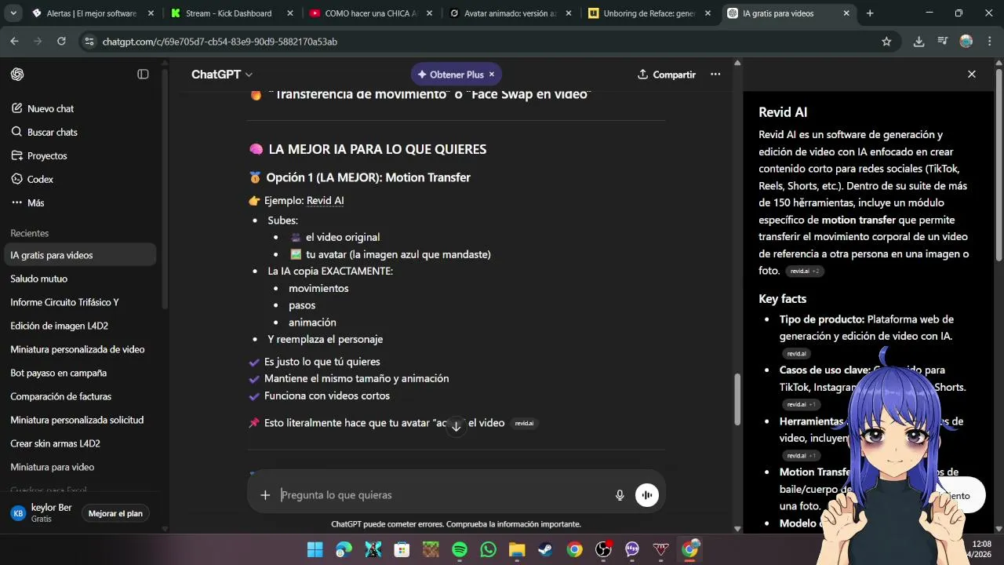This screenshot has width=1004, height=565.
Task: Open the Chrome three-dot menu
Action: tap(988, 42)
